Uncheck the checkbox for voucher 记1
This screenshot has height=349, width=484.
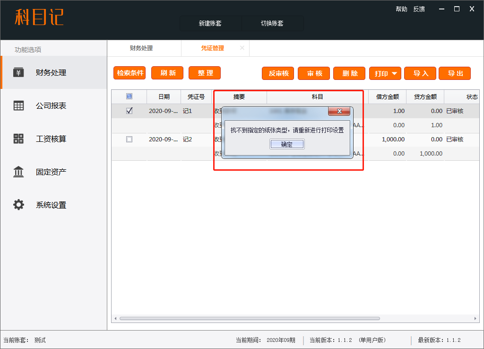tap(129, 111)
